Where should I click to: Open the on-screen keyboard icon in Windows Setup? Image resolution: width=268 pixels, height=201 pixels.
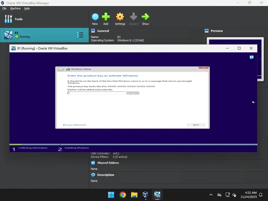[133, 93]
